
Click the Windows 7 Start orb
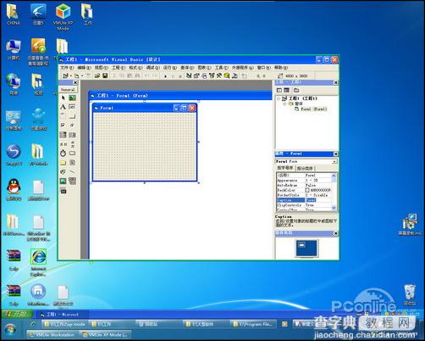pos(10,329)
